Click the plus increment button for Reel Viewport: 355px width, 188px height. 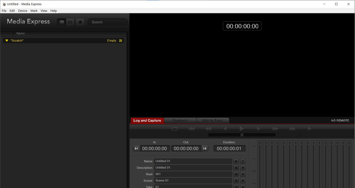point(243,174)
